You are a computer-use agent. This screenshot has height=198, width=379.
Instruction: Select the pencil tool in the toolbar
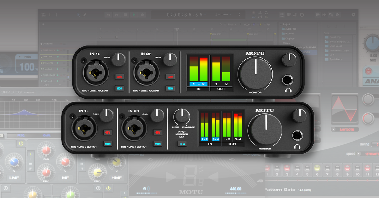click(x=85, y=15)
